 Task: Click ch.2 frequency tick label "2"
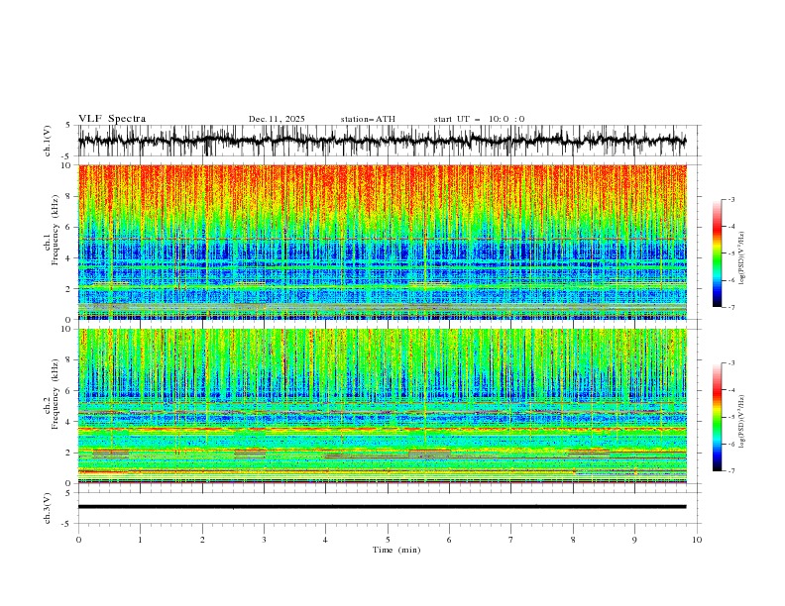coord(69,453)
